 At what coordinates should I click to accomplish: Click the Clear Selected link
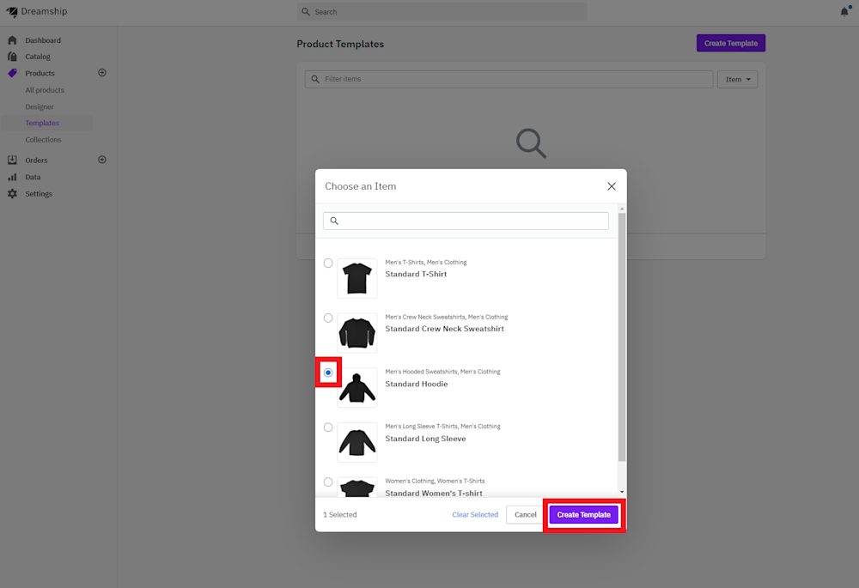pos(475,515)
